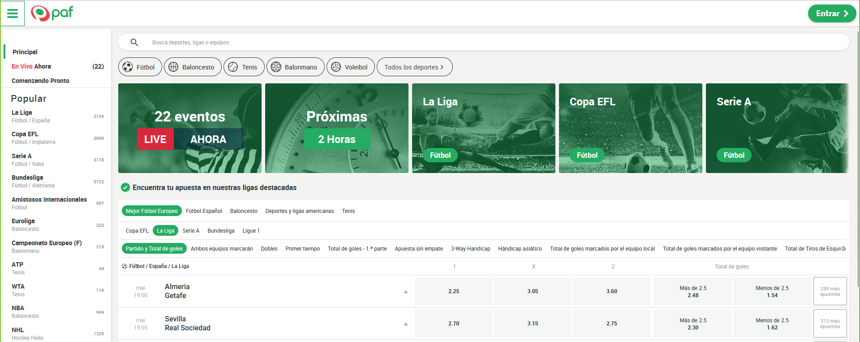Select Partido y Total de goles market
Image resolution: width=860 pixels, height=342 pixels.
[x=154, y=248]
